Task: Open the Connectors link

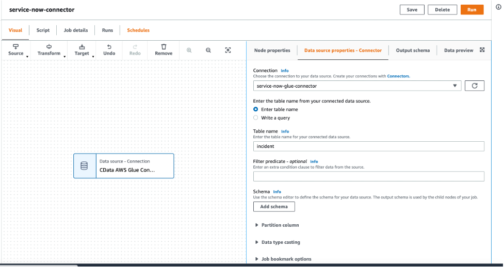Action: click(x=399, y=76)
